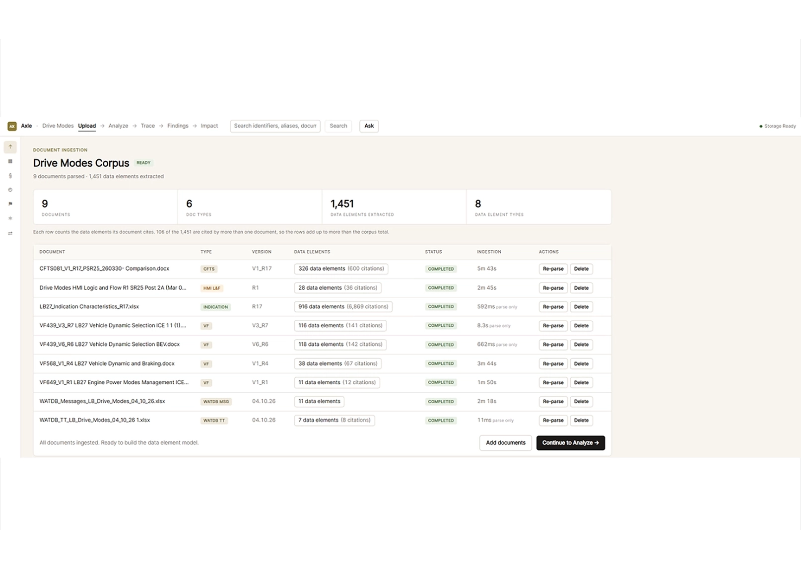Viewport: 801px width, 569px height.
Task: Focus the search identifiers input field
Action: tap(275, 126)
